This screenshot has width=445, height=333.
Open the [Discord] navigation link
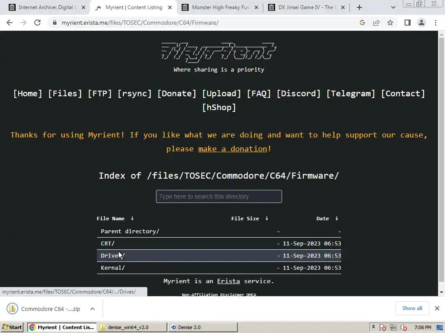point(299,94)
